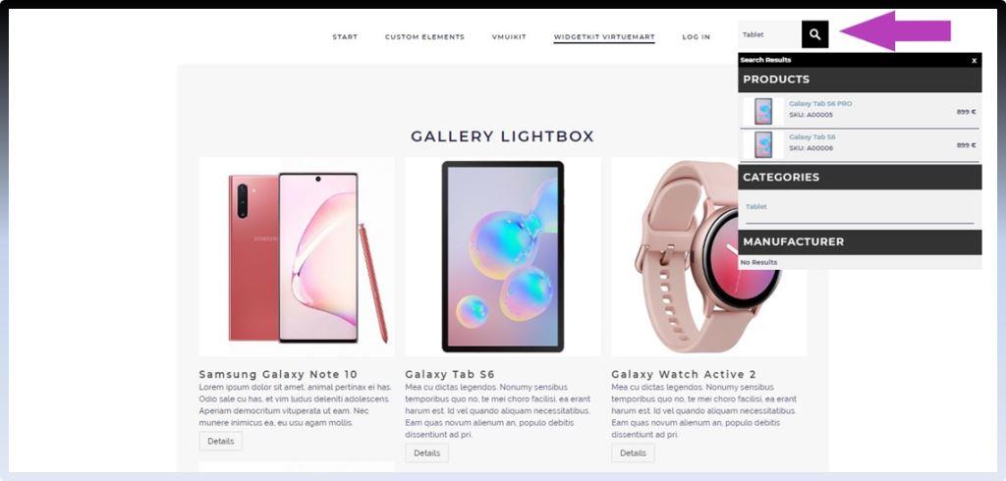The image size is (1006, 481).
Task: Focus the search field containing Tablet
Action: [x=770, y=34]
